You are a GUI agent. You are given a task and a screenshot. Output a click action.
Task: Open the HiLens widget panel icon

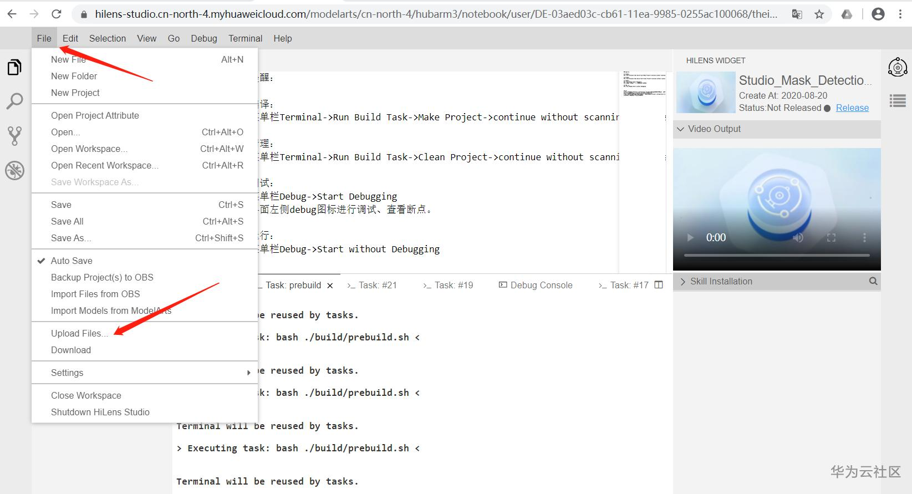pos(898,68)
